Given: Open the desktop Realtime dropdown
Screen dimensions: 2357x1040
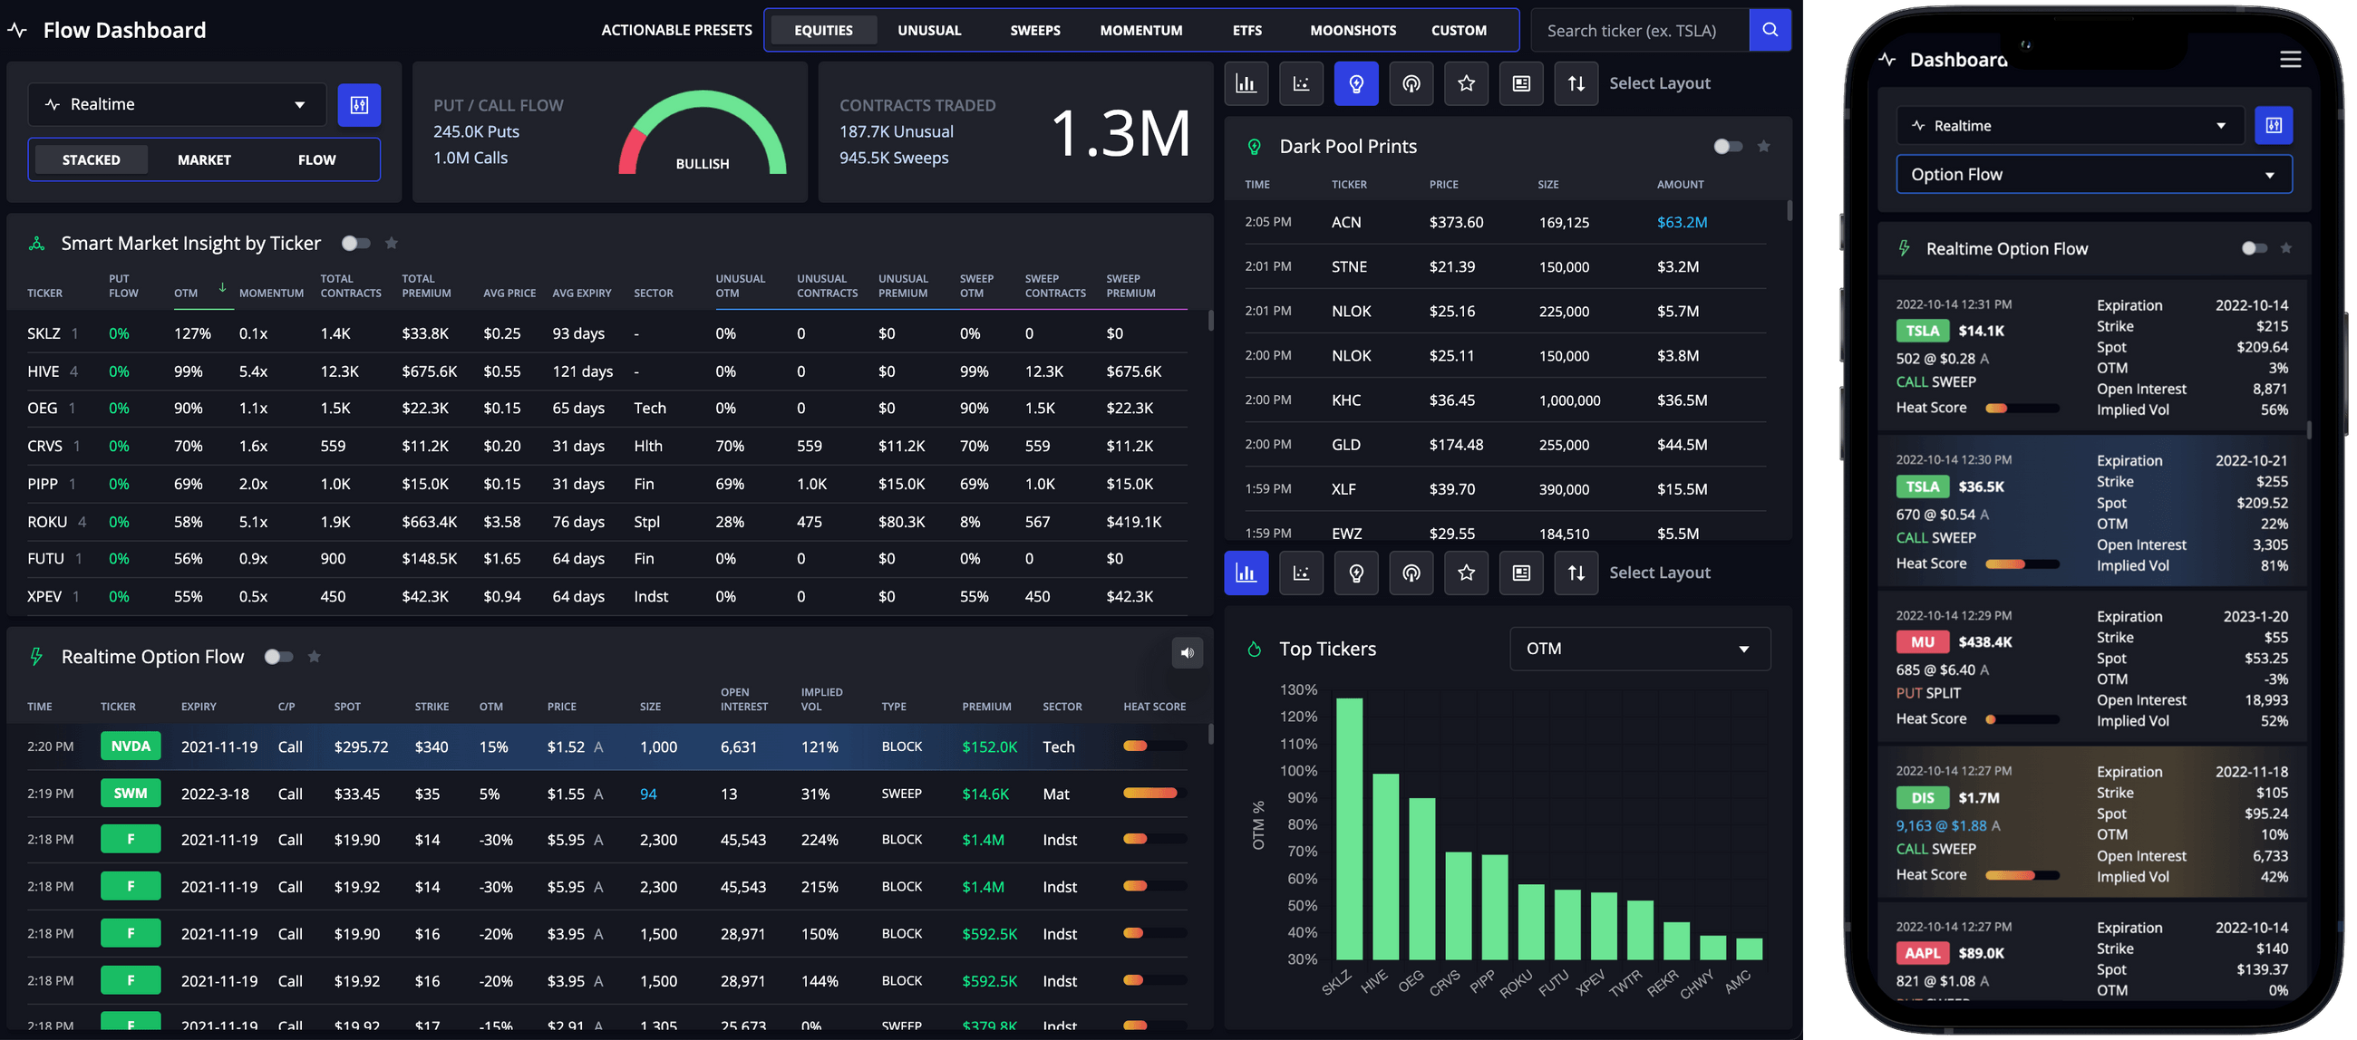Looking at the screenshot, I should pos(178,104).
